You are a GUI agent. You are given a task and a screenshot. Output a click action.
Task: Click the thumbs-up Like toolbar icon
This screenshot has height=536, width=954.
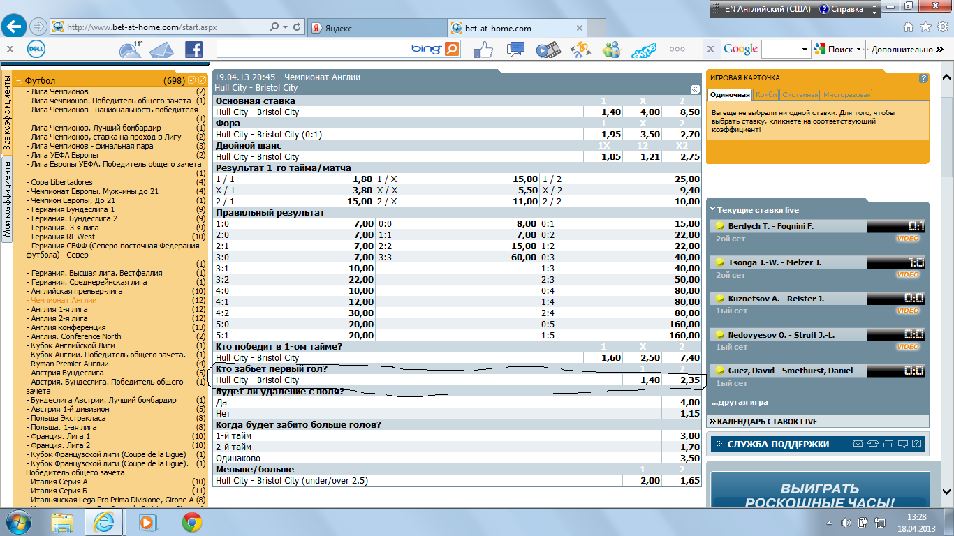483,50
